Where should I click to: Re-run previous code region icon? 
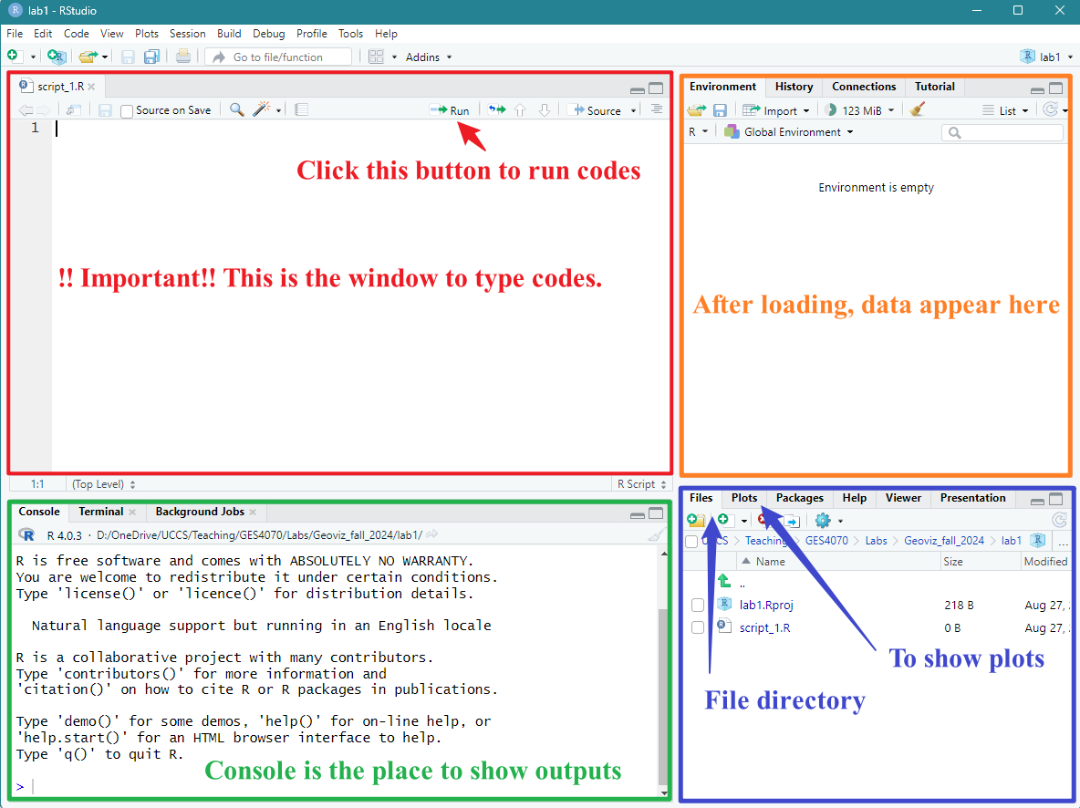(x=497, y=109)
